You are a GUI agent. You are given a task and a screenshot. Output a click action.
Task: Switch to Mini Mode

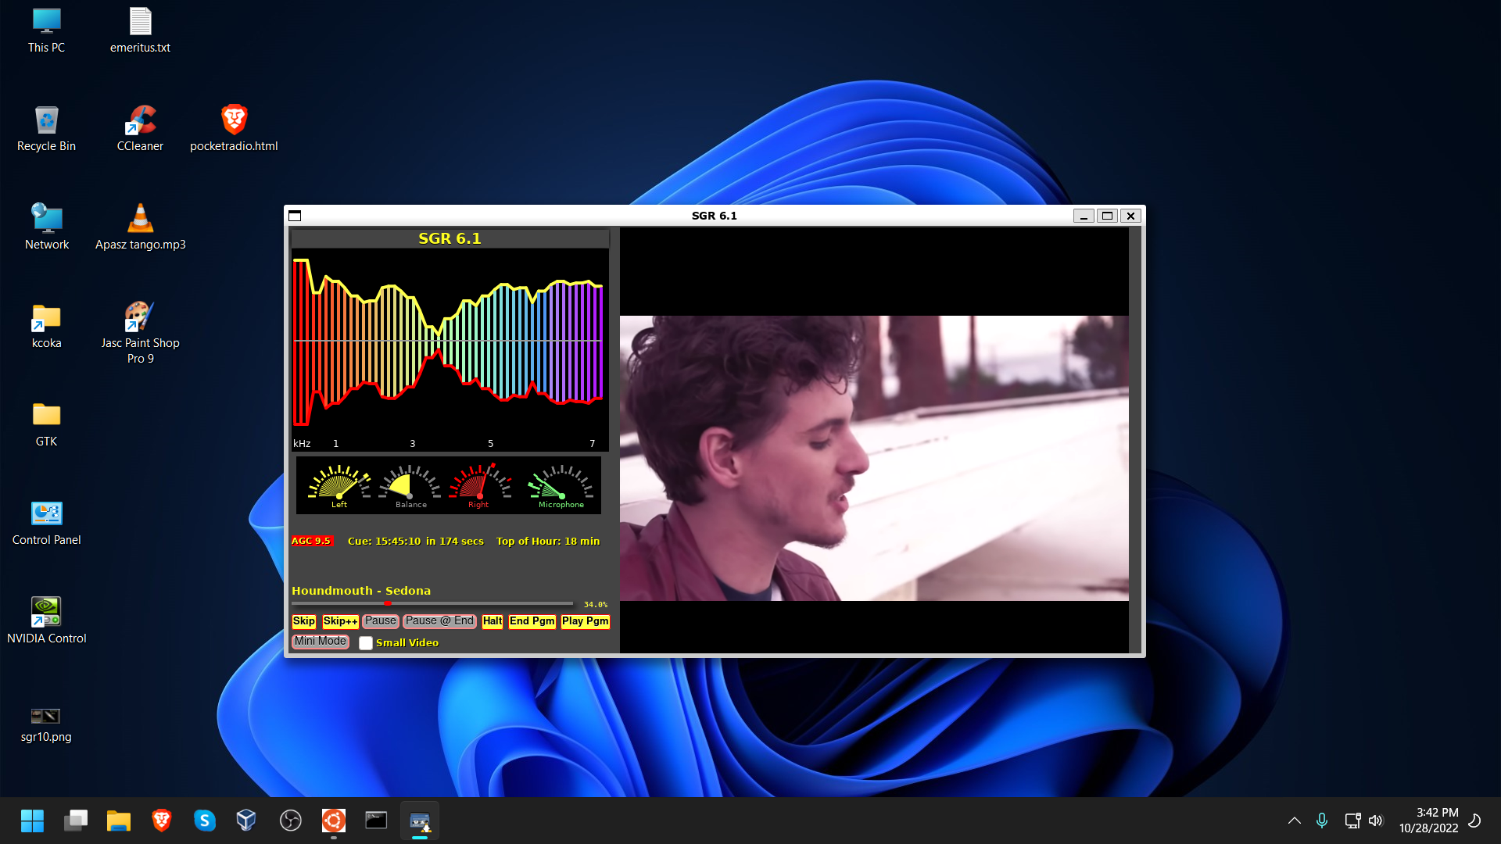coord(321,642)
